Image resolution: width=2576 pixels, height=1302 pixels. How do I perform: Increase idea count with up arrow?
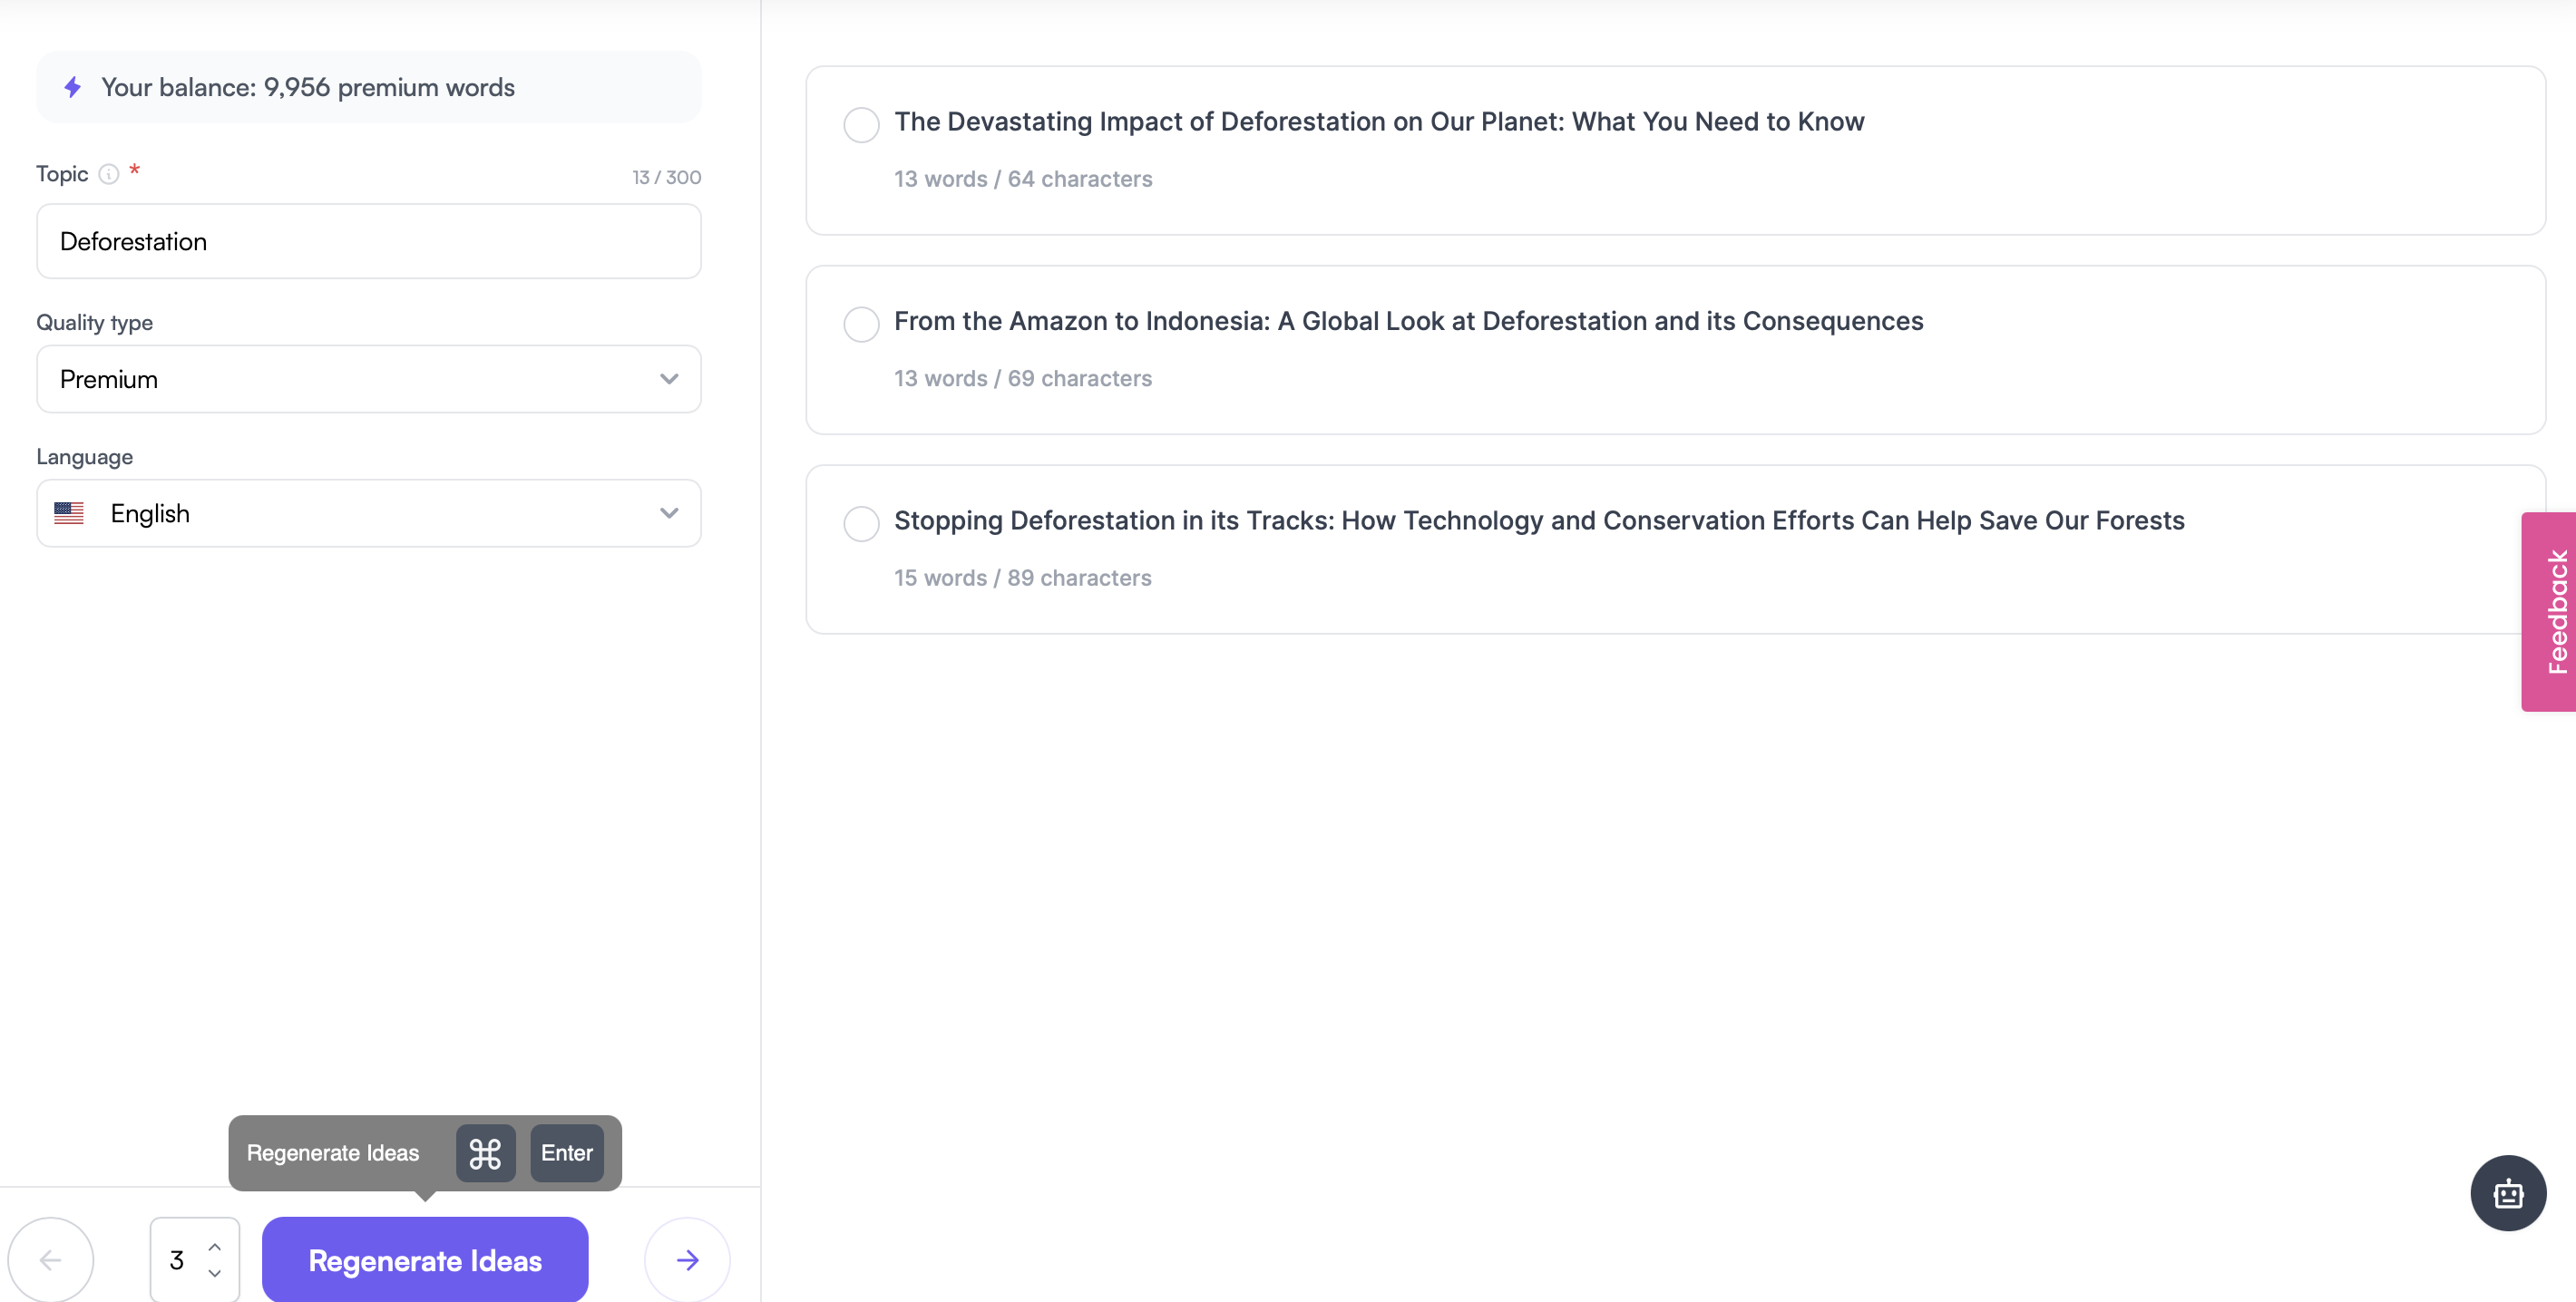coord(214,1246)
